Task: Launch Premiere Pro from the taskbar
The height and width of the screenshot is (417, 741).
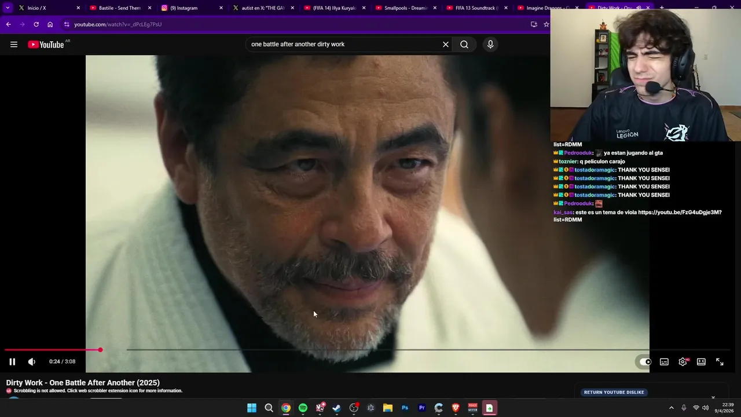Action: pos(421,408)
